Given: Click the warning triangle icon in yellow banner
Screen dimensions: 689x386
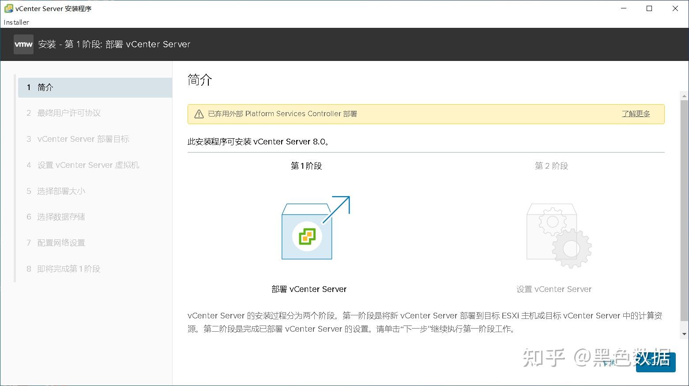Looking at the screenshot, I should (x=199, y=114).
